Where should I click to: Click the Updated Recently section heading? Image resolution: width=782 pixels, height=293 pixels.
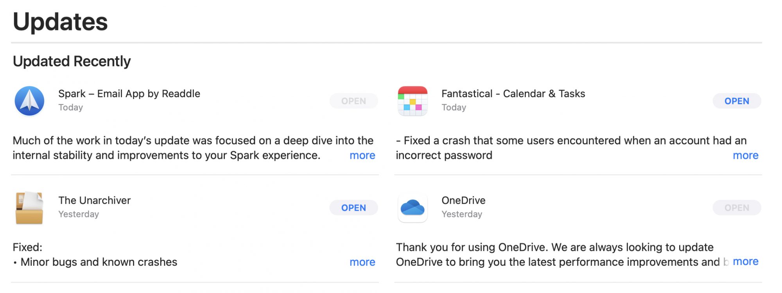72,61
